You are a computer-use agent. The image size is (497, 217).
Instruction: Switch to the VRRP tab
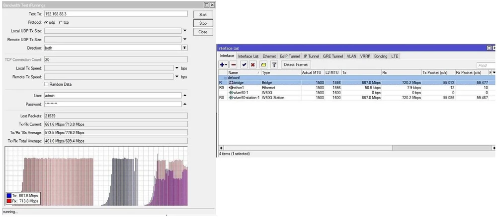pos(365,56)
